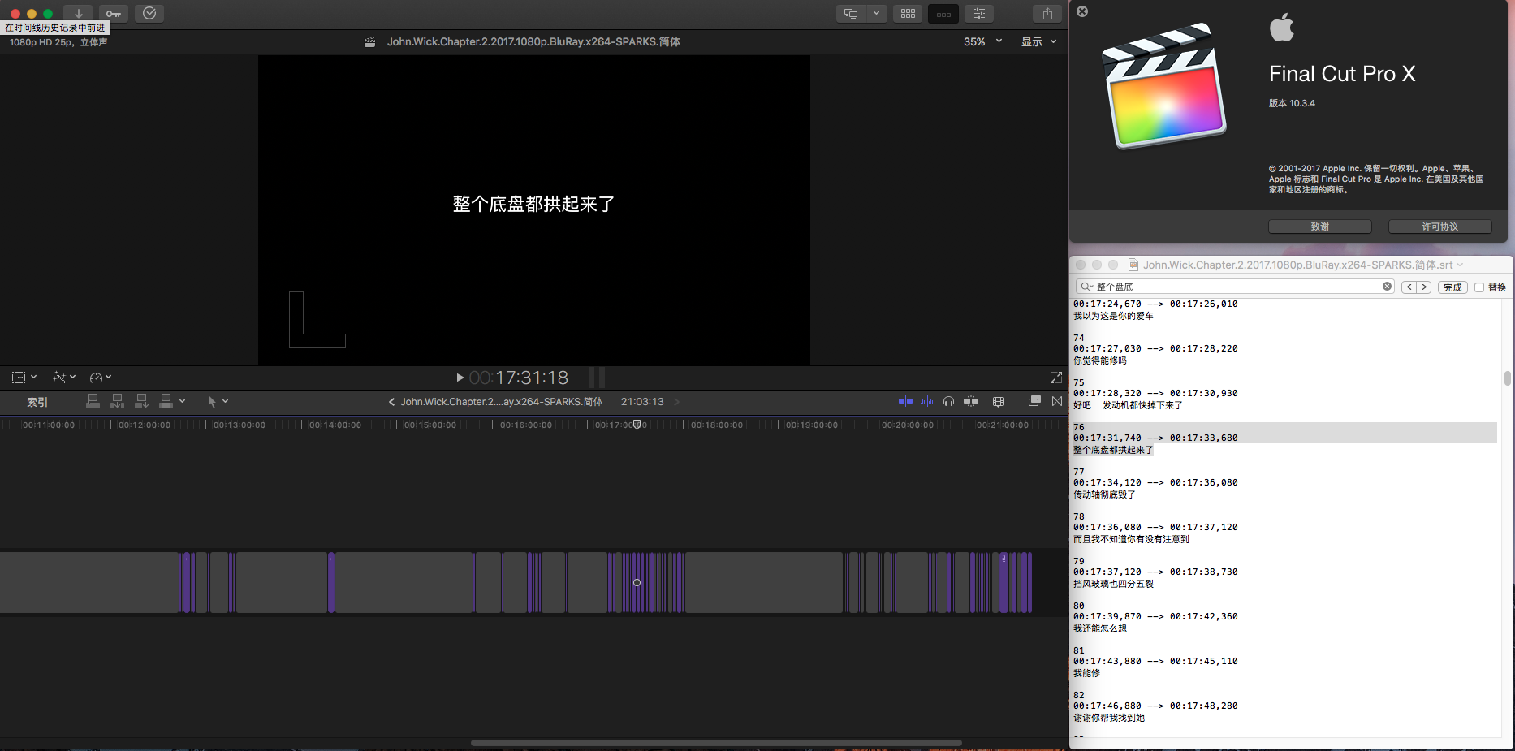Click the insert clip icon
1515x751 pixels.
click(x=118, y=401)
